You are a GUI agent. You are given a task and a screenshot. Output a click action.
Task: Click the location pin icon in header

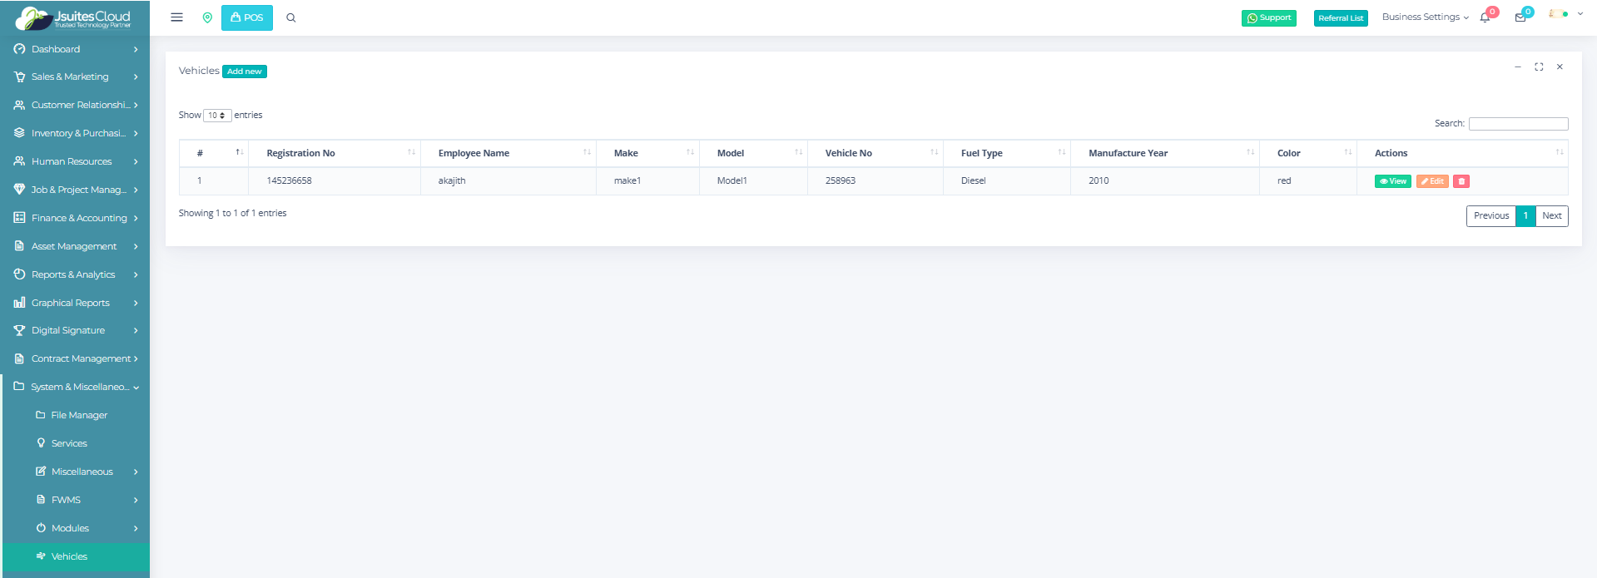pyautogui.click(x=207, y=17)
